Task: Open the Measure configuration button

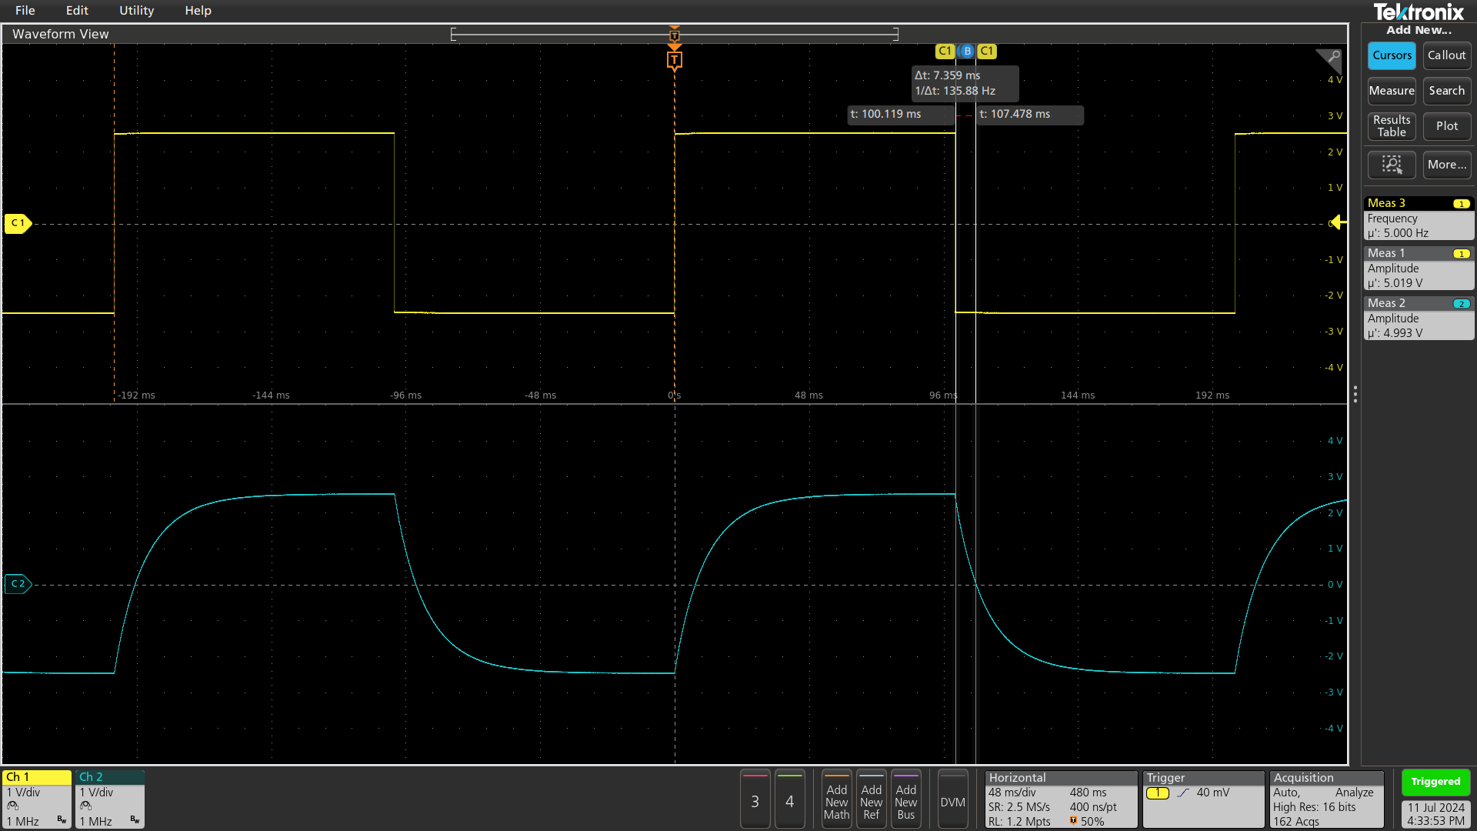Action: tap(1392, 91)
